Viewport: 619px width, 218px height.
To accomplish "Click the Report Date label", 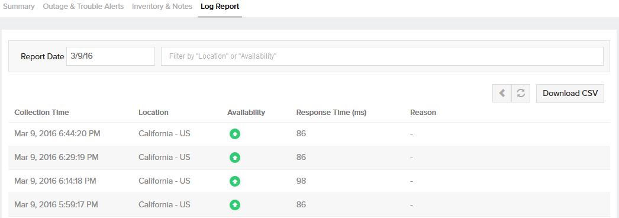I will 42,56.
